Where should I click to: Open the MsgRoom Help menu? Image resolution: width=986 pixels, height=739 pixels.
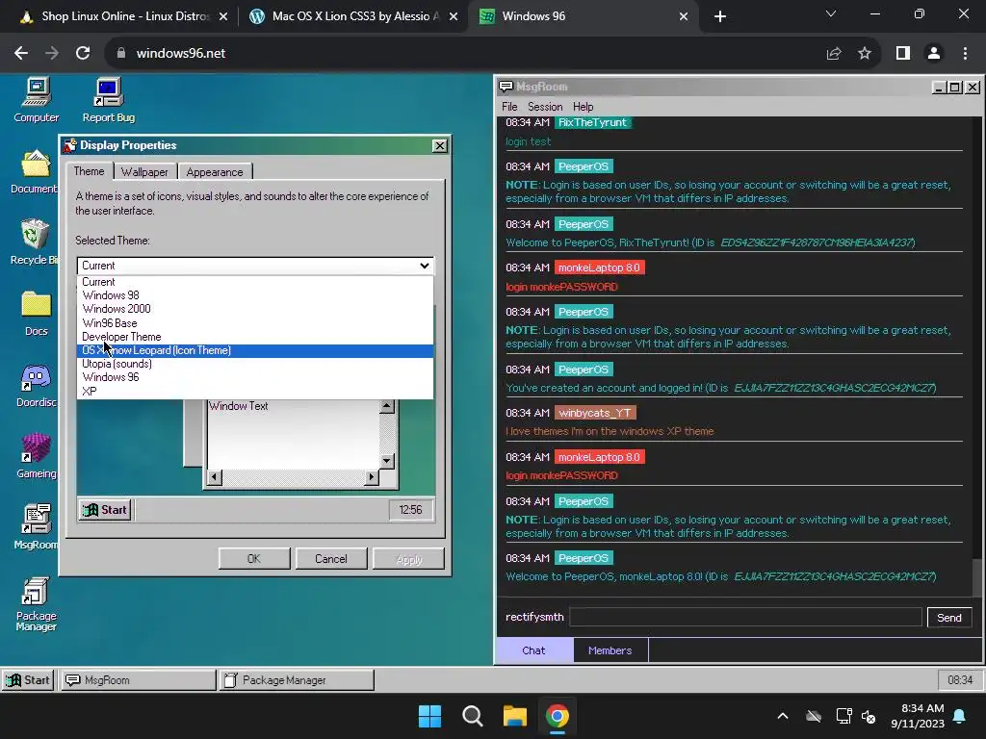(583, 106)
